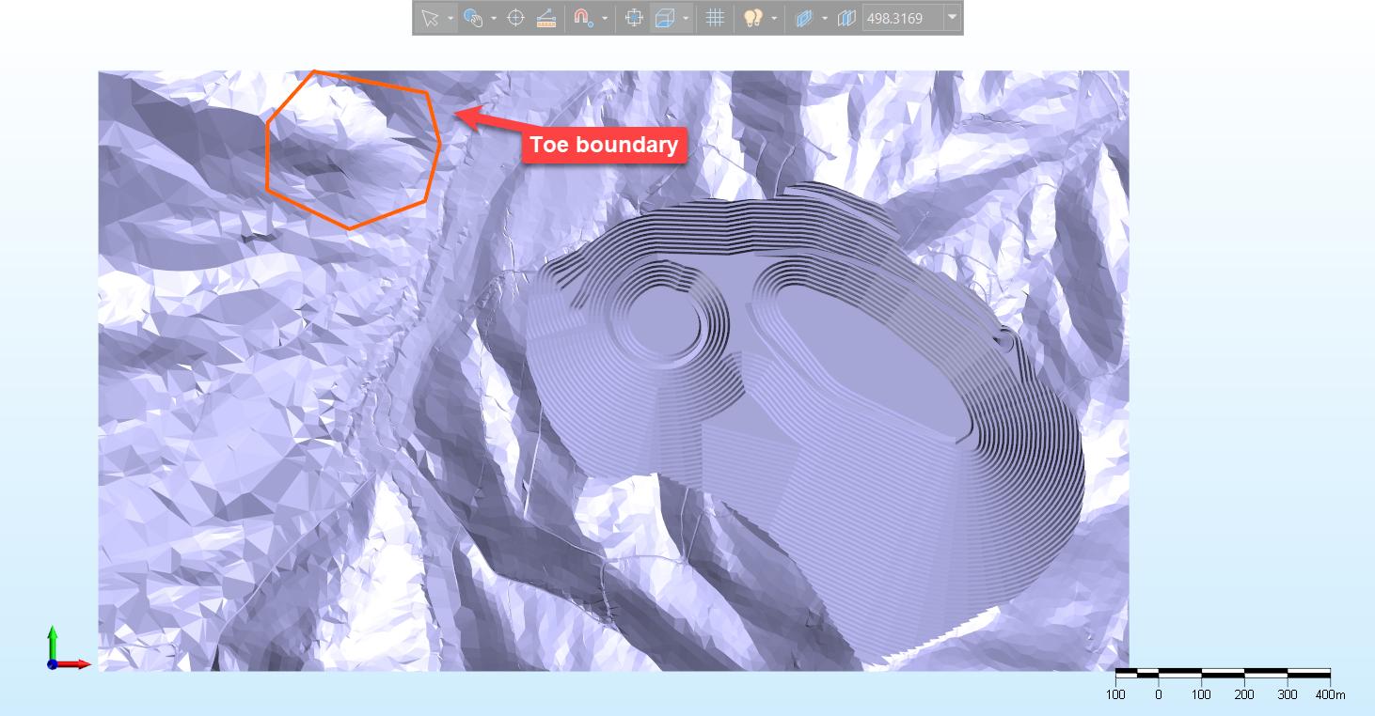Select the measure distance ruler tool
The height and width of the screenshot is (716, 1375).
point(545,18)
